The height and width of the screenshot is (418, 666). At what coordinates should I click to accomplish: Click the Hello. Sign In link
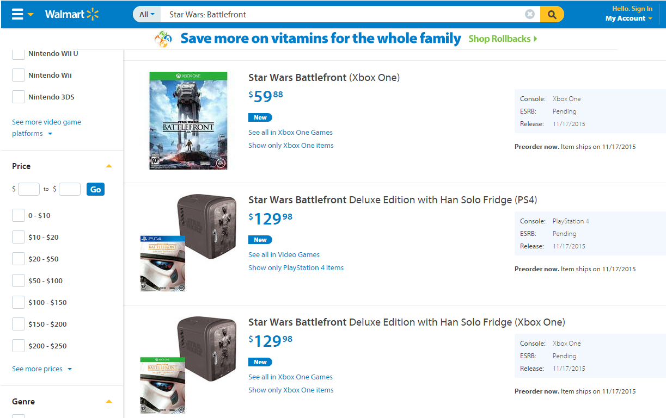coord(632,9)
